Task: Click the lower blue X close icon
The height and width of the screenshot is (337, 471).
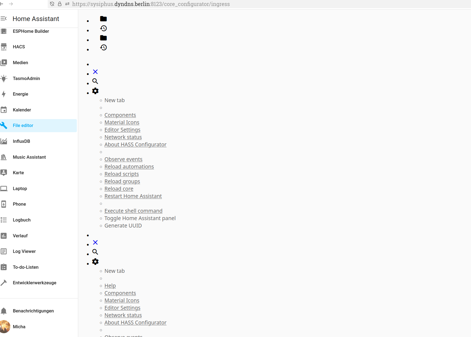Action: [x=95, y=243]
